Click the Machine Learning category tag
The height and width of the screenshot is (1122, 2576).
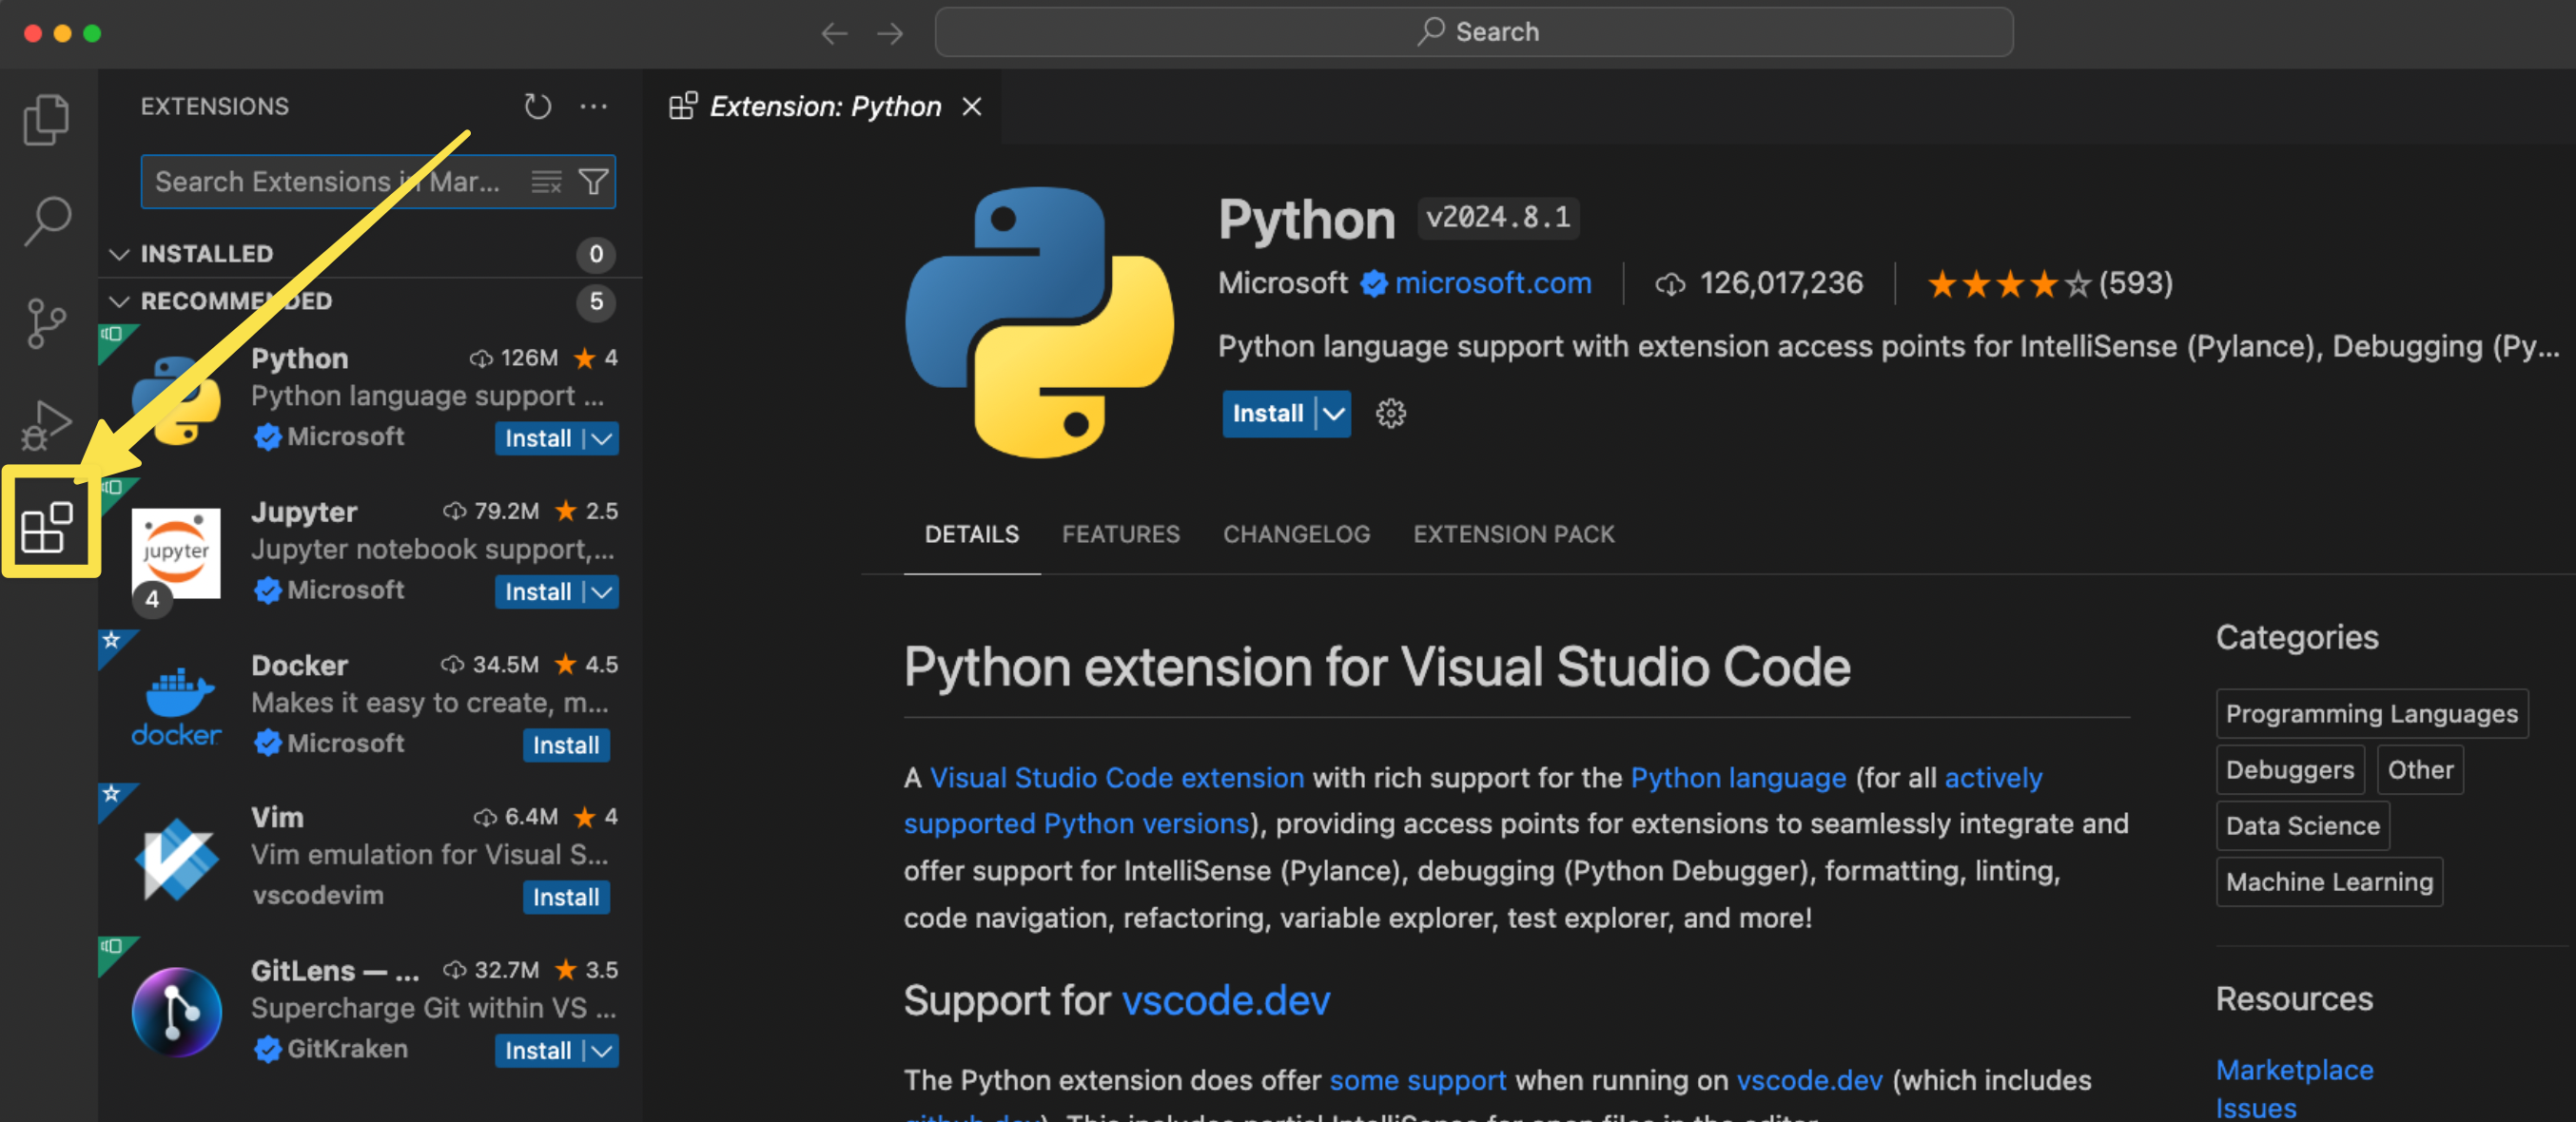pos(2328,881)
